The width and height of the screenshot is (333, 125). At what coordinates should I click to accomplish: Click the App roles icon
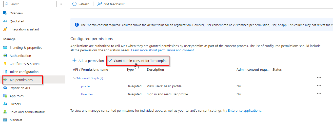(x=5, y=96)
